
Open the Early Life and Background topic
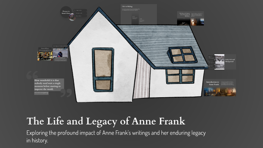click(222, 62)
